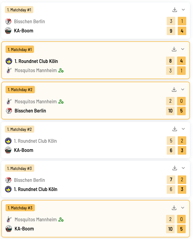Click KA-Boom team logo in the first match card

8,31
